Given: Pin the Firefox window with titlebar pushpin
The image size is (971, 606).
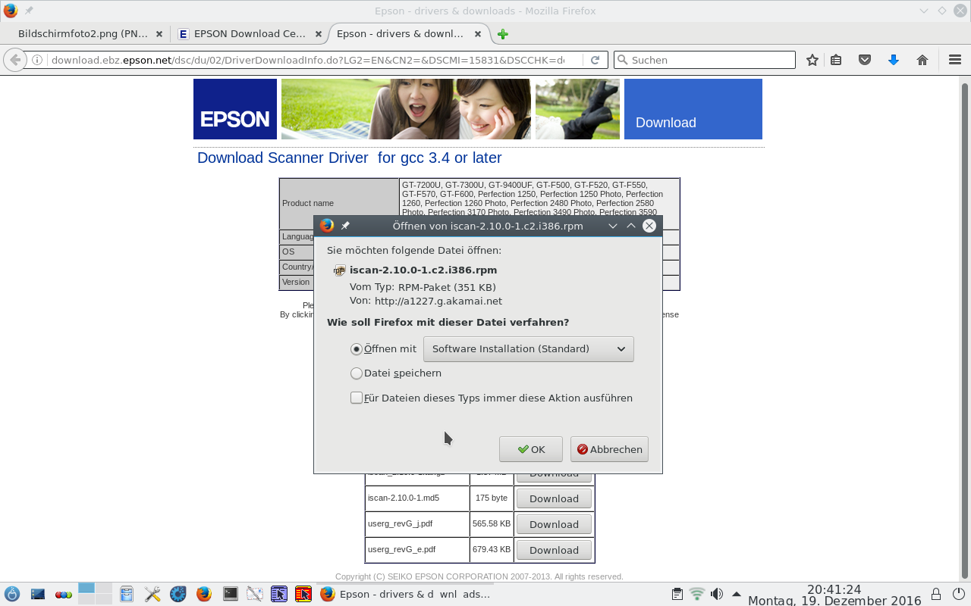Looking at the screenshot, I should click(29, 11).
